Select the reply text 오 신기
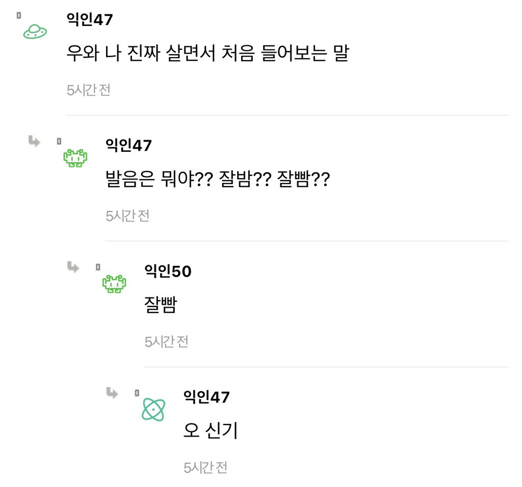 (211, 430)
